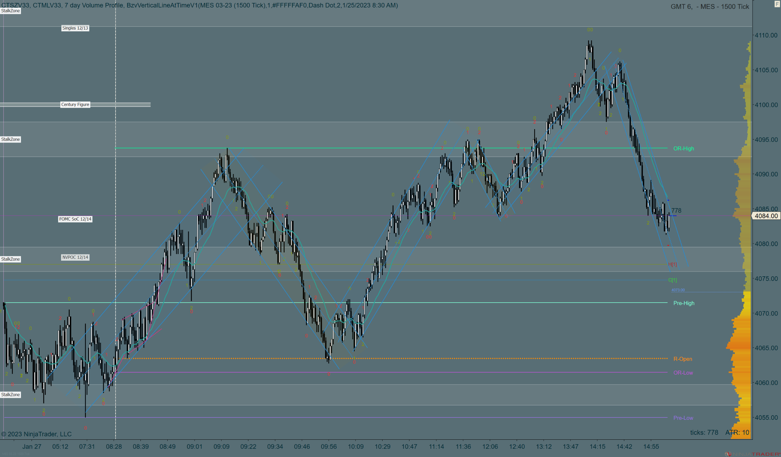Click the Jan 27 date on time axis
781x457 pixels.
click(32, 447)
